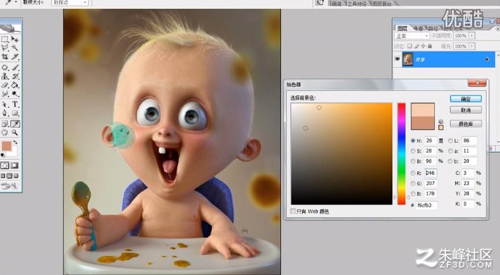Select the R red radio button

coord(413,173)
